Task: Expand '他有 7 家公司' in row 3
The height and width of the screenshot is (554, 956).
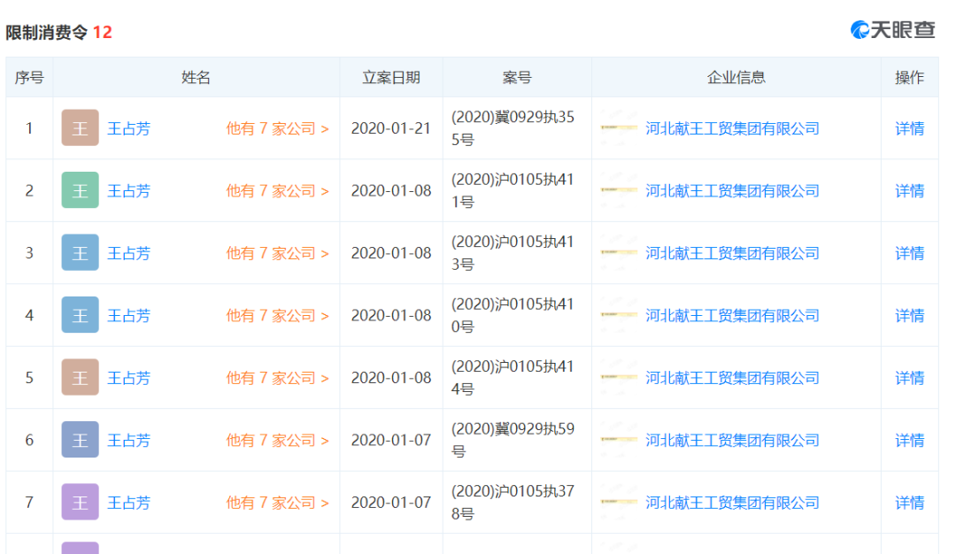Action: (277, 253)
